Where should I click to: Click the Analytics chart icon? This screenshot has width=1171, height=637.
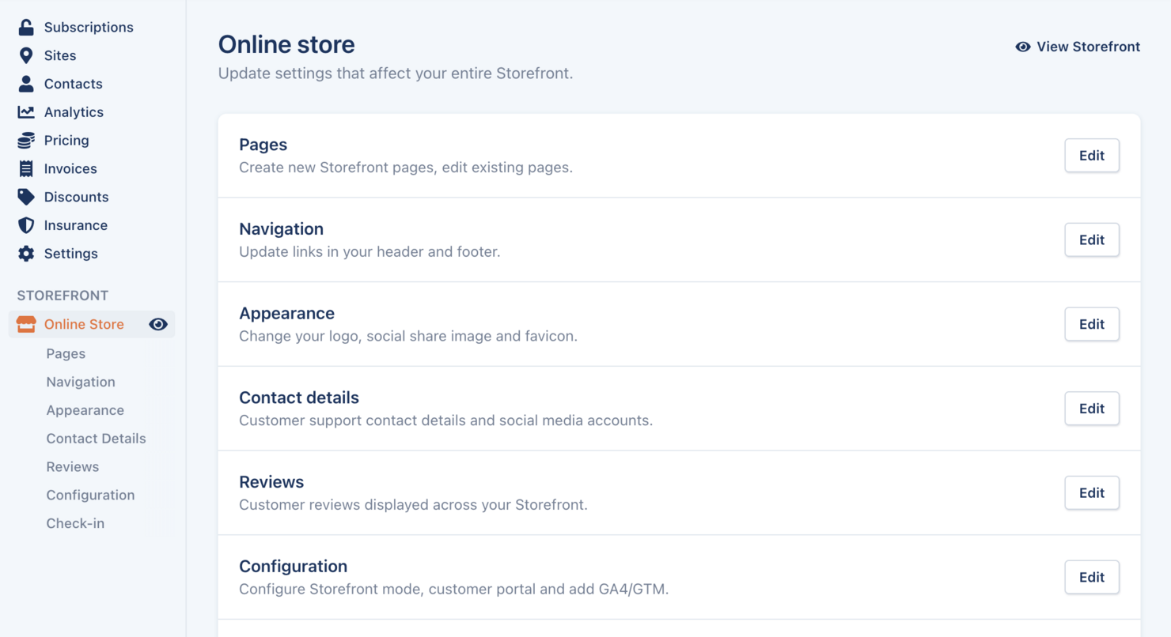coord(26,112)
